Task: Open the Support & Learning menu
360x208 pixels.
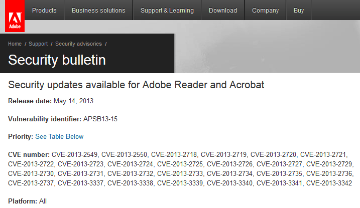Action: click(x=167, y=11)
